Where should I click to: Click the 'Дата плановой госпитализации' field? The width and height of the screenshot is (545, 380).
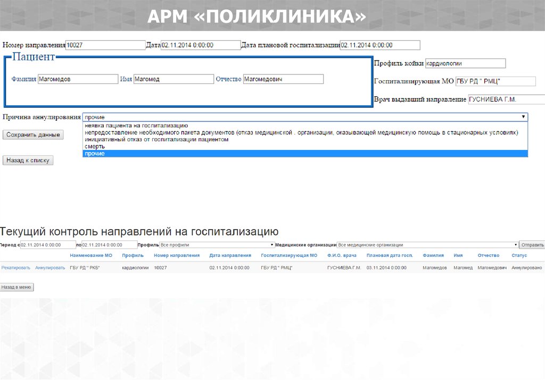pos(379,45)
